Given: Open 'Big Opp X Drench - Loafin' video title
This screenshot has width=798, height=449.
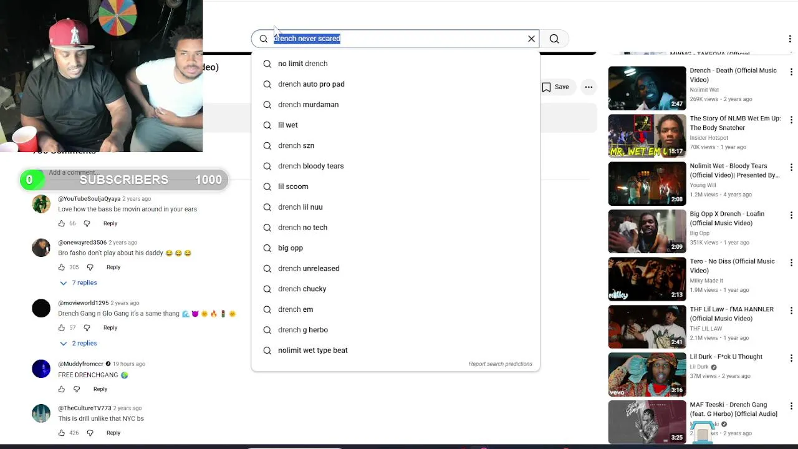Looking at the screenshot, I should tap(727, 218).
